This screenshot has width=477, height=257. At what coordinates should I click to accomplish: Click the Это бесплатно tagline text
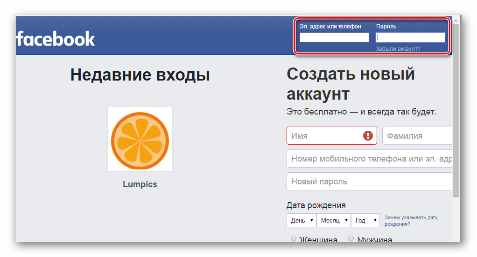[361, 112]
